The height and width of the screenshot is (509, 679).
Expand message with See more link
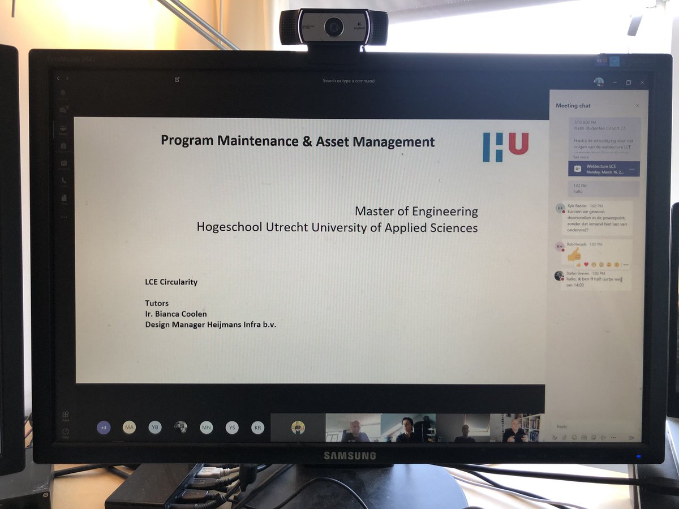click(x=581, y=157)
